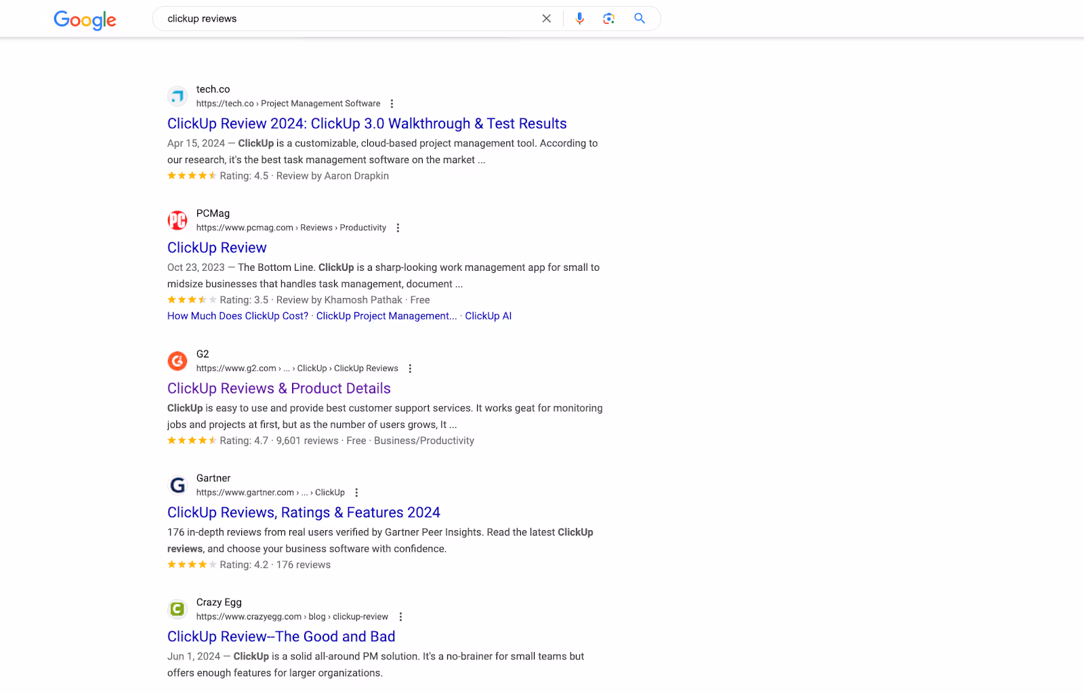This screenshot has height=694, width=1084.
Task: Click the tech.co favicon
Action: pyautogui.click(x=178, y=96)
